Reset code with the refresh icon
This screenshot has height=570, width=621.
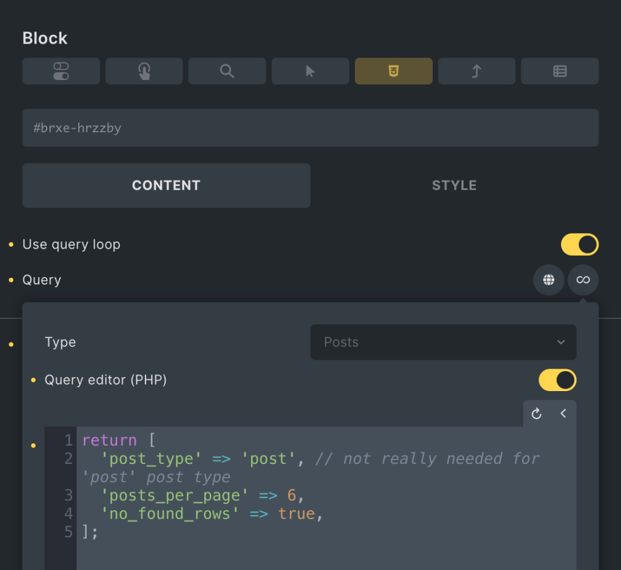pyautogui.click(x=536, y=414)
